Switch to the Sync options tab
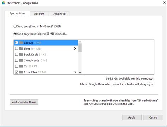Viewport: 167px width, 127px height. click(17, 13)
